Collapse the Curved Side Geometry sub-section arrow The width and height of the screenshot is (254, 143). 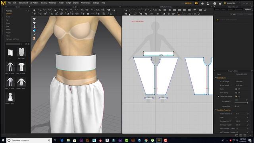218,97
